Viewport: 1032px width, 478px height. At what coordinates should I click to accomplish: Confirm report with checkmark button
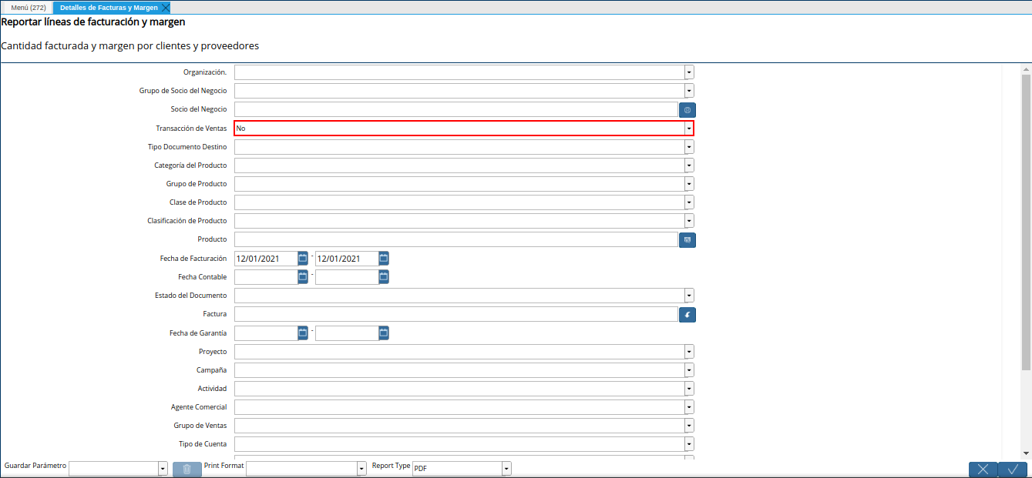1014,469
